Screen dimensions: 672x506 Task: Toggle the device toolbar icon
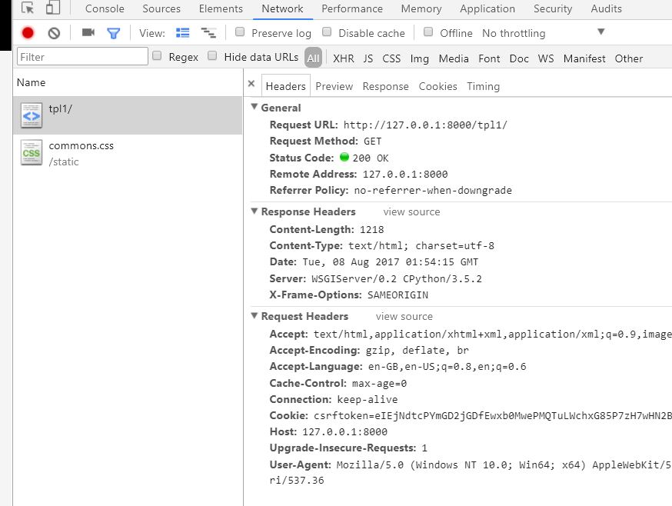click(x=53, y=8)
